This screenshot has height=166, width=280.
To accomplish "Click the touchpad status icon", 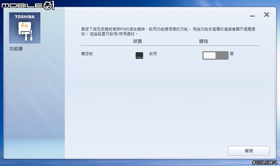I will [x=139, y=55].
